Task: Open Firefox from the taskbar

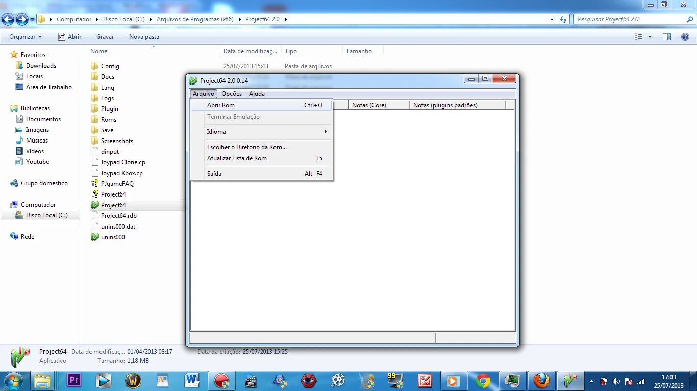Action: 541,380
